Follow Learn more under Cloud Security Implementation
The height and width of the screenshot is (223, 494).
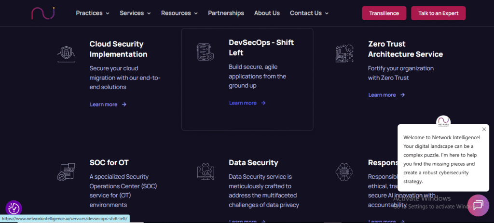point(104,105)
